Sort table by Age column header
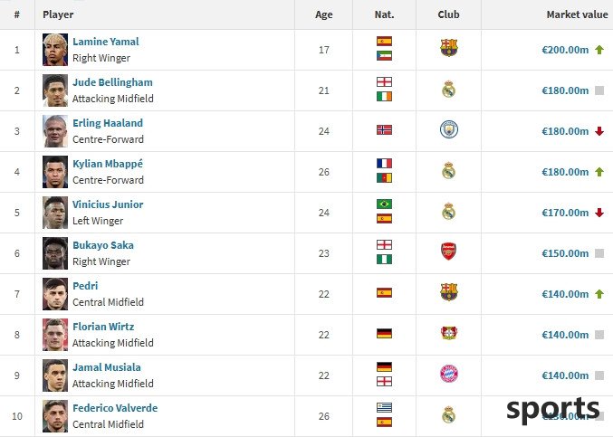 323,14
